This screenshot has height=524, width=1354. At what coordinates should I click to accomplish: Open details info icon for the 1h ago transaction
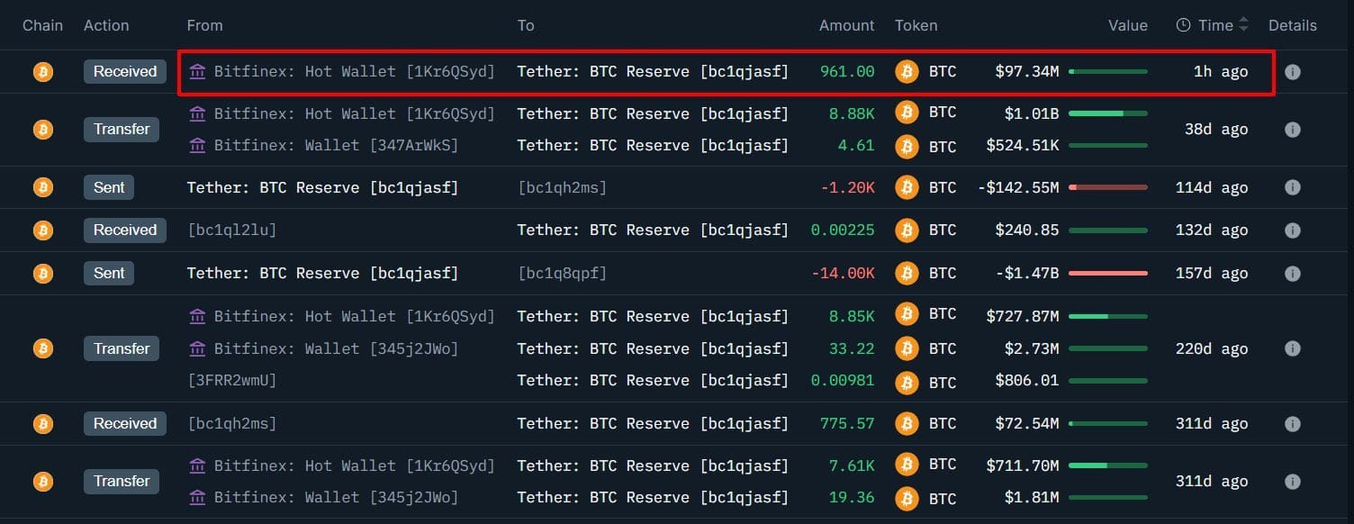click(x=1293, y=72)
